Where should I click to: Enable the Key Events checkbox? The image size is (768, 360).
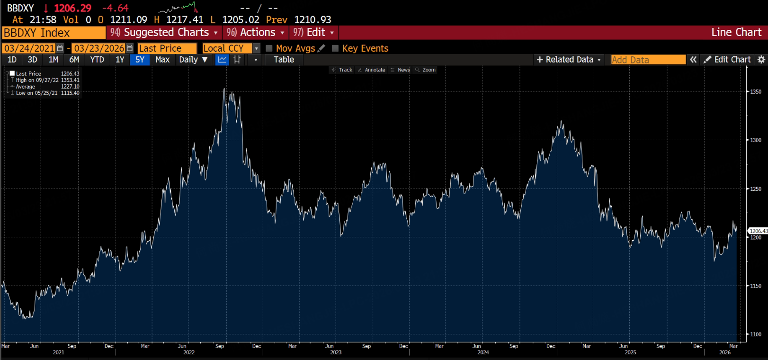coord(335,48)
